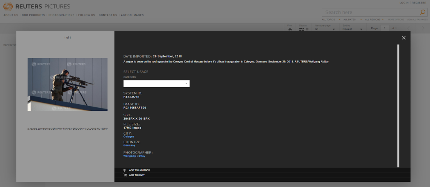Click the Add to Lightbox bulb icon
The width and height of the screenshot is (430, 187).
click(124, 170)
